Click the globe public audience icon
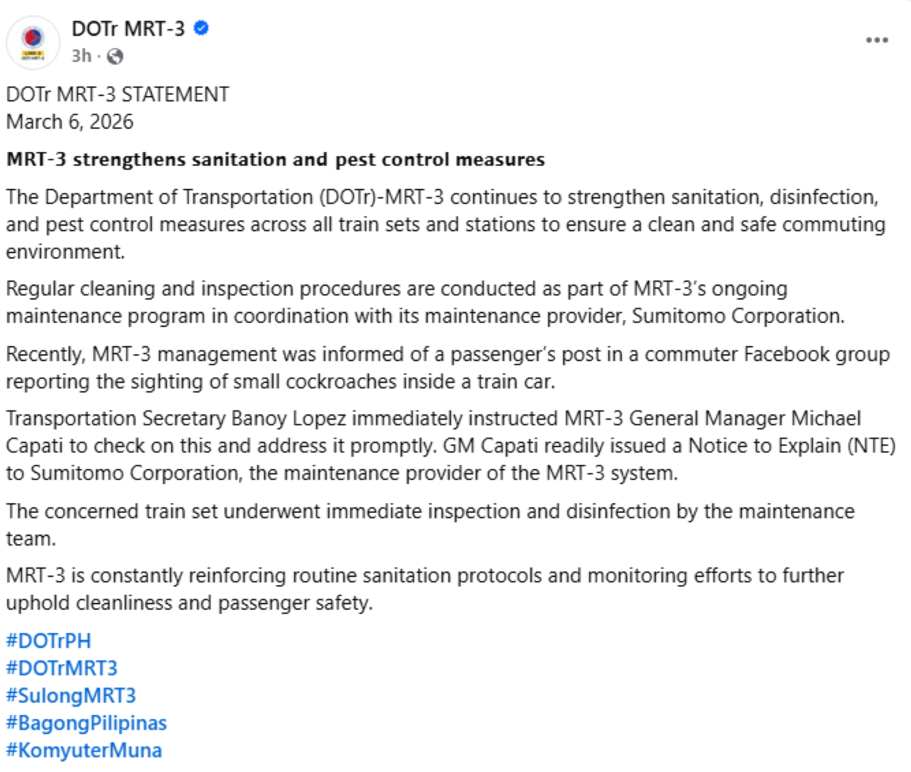 [115, 56]
